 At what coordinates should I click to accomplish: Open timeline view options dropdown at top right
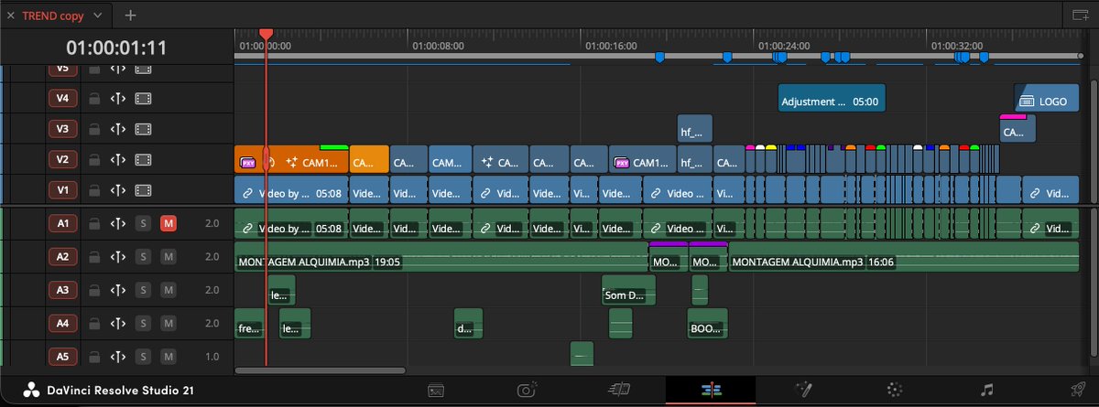pos(1080,15)
